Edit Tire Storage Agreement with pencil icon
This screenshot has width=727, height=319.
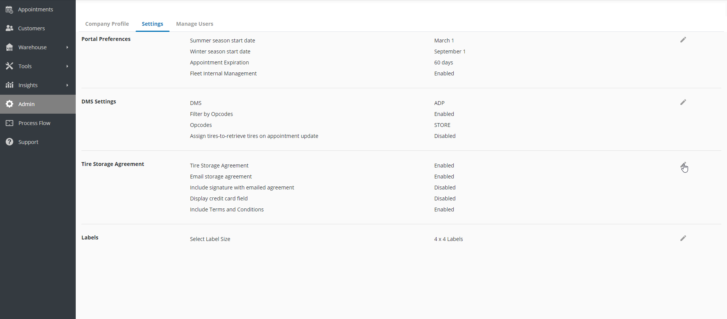[683, 165]
